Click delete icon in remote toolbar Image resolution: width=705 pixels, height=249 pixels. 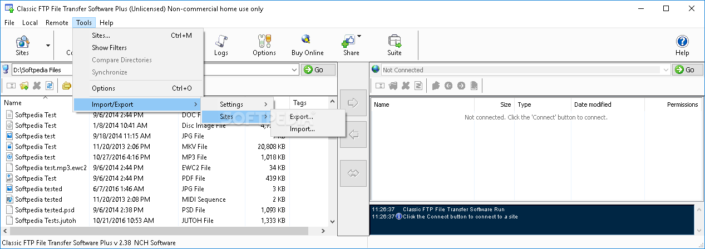(x=406, y=86)
